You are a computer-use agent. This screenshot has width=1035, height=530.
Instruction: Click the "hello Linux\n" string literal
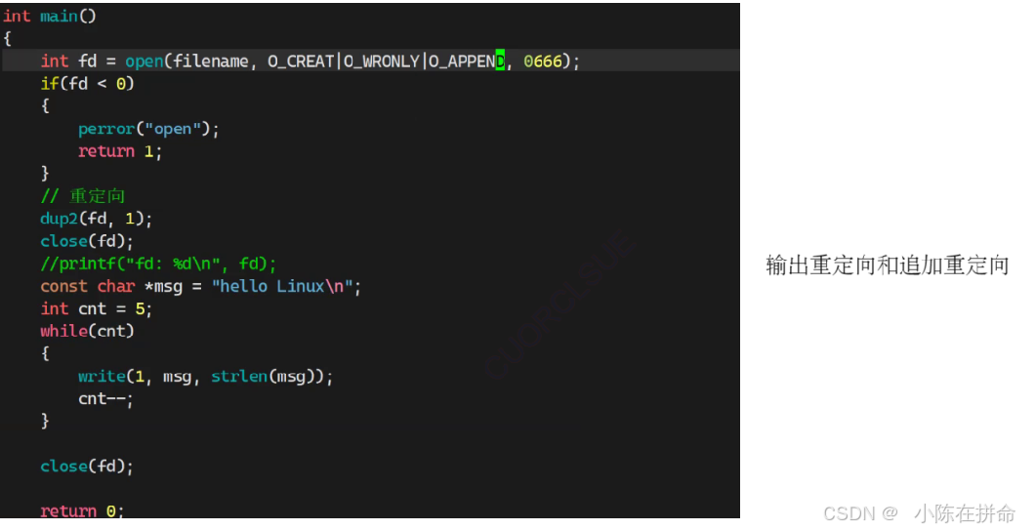282,286
